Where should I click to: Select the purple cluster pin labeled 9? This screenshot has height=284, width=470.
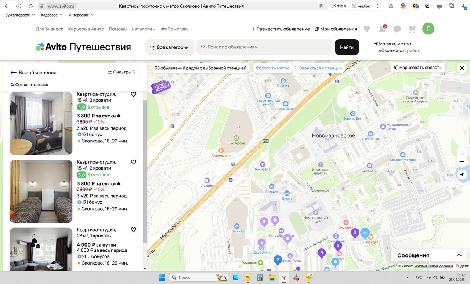pos(322,253)
